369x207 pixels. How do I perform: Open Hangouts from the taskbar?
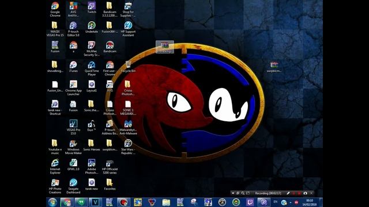coord(81,202)
